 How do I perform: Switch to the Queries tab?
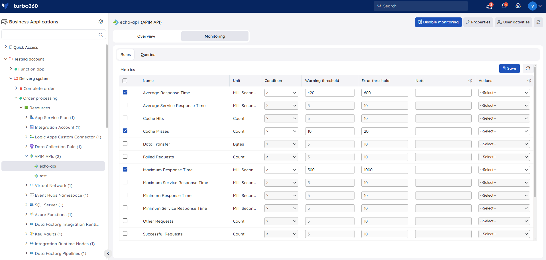[x=148, y=55]
